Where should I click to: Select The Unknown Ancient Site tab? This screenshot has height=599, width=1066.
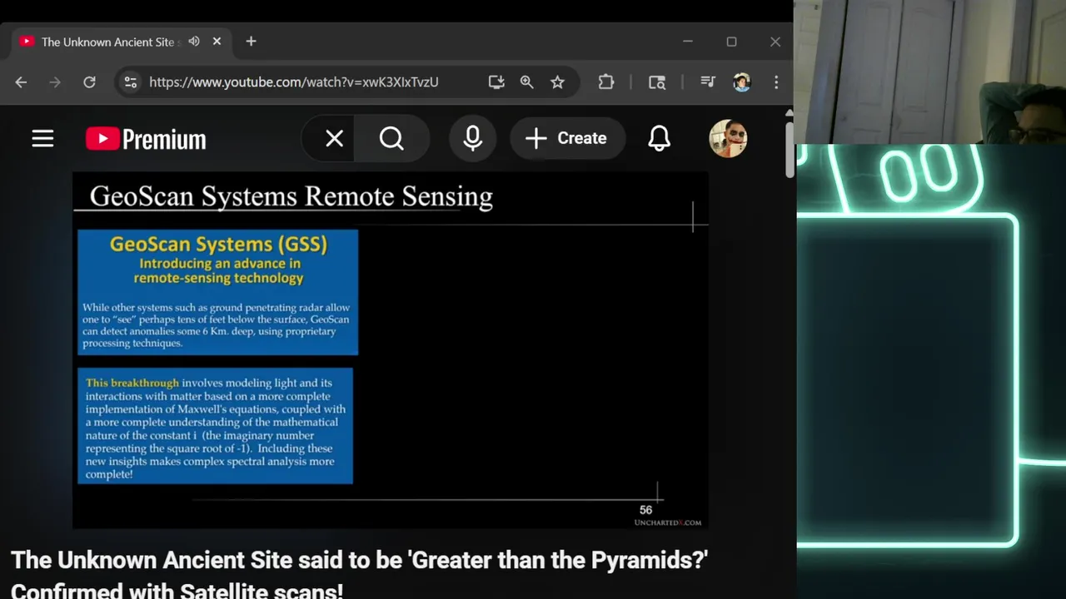121,42
